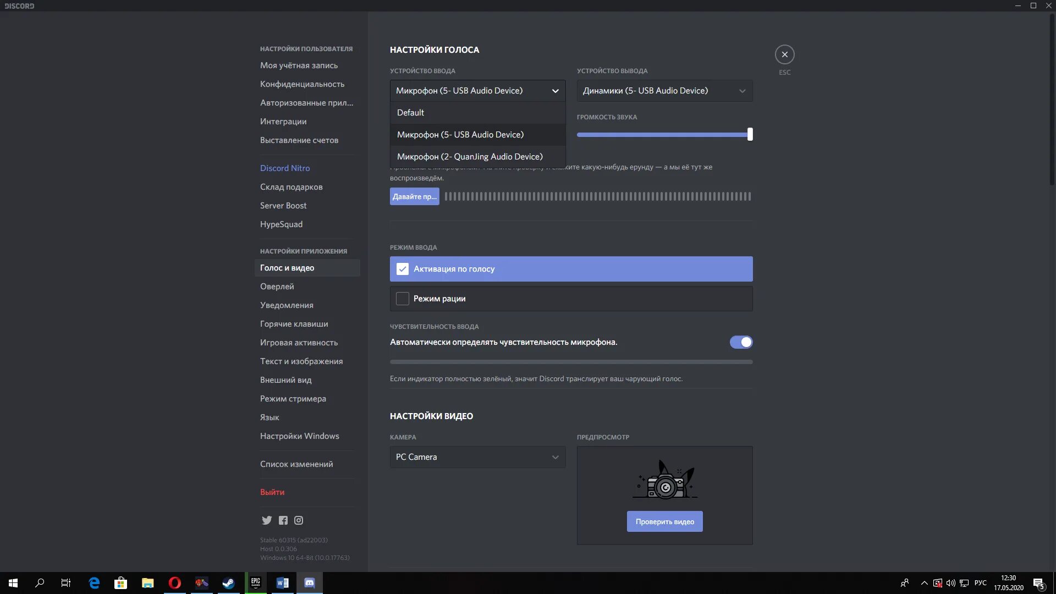Select Микрофон 2- QuanJing Audio Device option
Viewport: 1056px width, 594px height.
click(x=470, y=156)
